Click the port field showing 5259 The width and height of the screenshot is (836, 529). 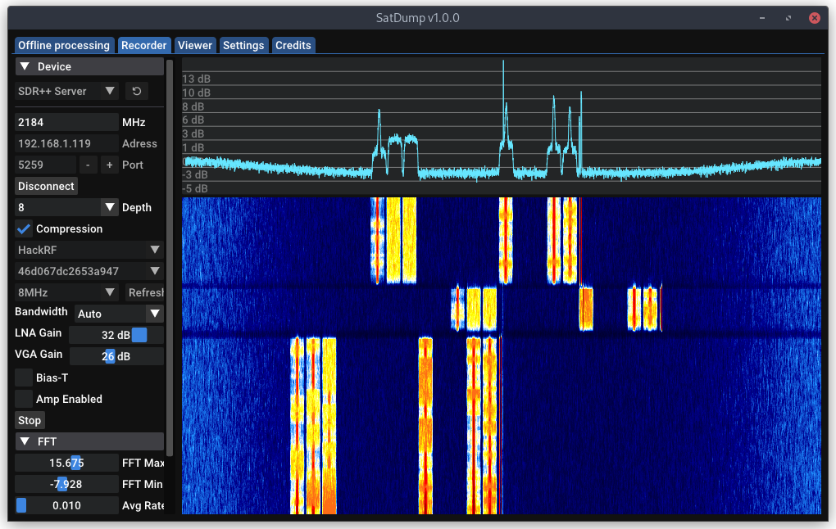pyautogui.click(x=45, y=165)
